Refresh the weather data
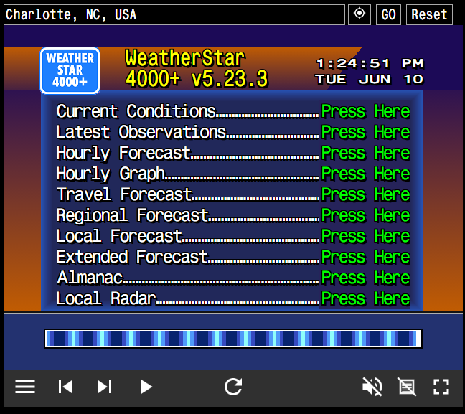465x414 pixels. (233, 387)
